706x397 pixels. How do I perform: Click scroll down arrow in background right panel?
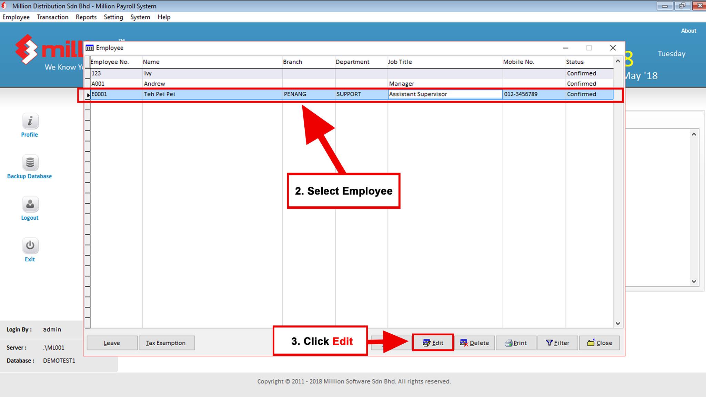(694, 281)
